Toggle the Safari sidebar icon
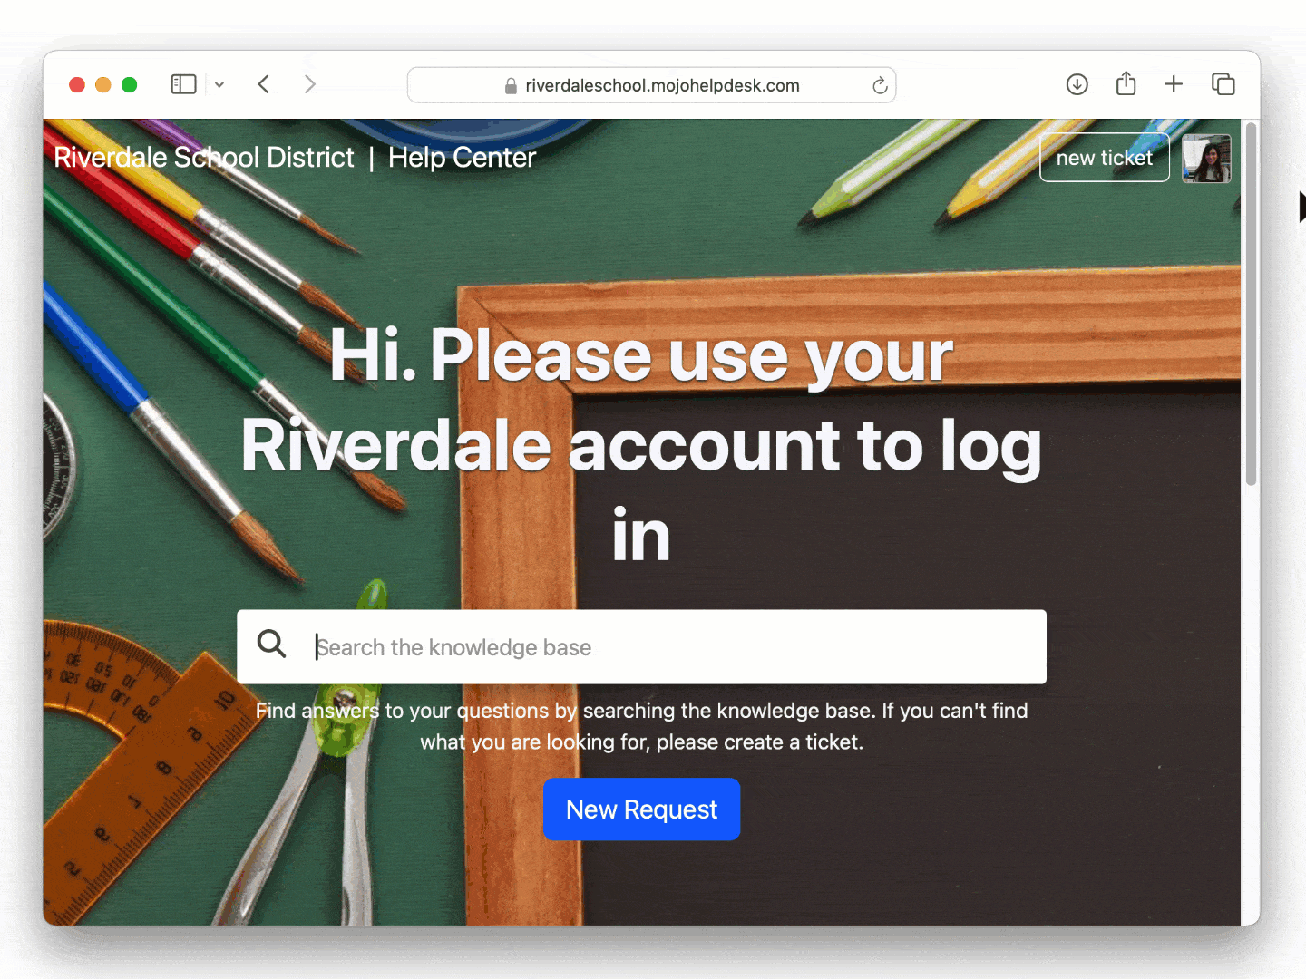This screenshot has width=1306, height=979. (x=183, y=84)
